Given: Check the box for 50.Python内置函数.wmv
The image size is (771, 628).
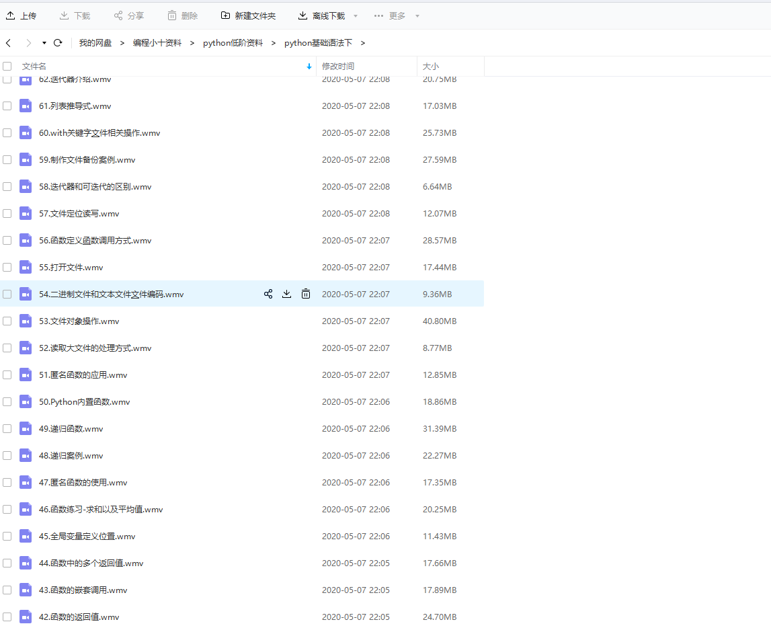Looking at the screenshot, I should coord(7,402).
